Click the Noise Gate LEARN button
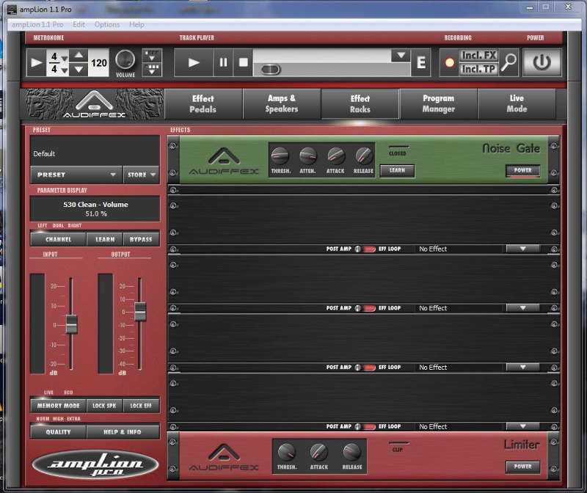The image size is (587, 493). (x=397, y=171)
